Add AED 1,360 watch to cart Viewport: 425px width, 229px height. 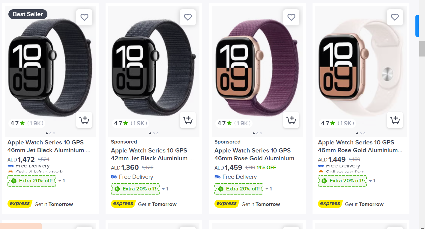click(188, 120)
